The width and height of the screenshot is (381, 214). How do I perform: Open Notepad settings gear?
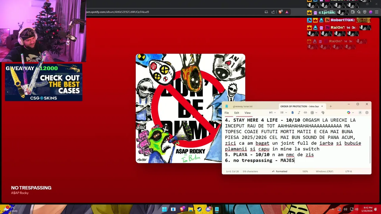367,113
